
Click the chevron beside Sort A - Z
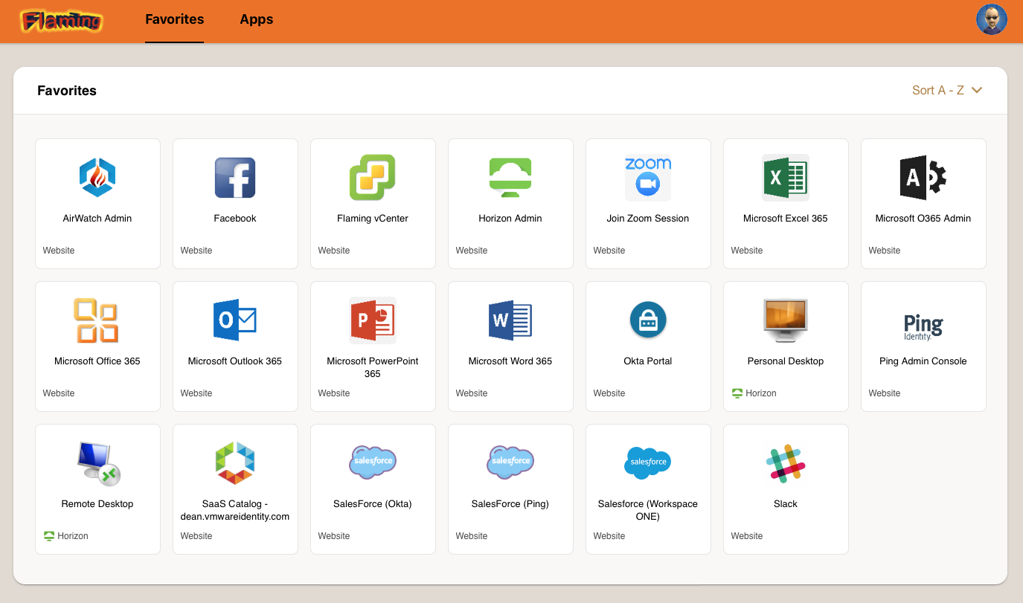point(978,90)
